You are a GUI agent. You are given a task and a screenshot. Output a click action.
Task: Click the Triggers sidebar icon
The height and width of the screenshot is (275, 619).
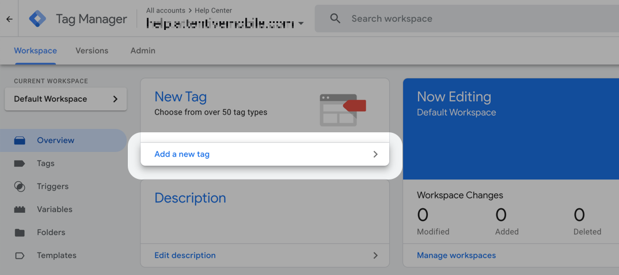(20, 186)
